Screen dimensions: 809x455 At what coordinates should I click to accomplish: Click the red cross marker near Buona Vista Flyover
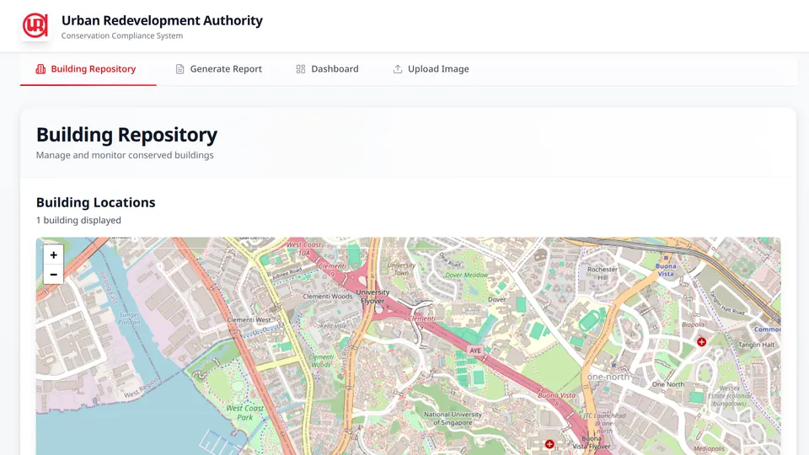point(549,444)
